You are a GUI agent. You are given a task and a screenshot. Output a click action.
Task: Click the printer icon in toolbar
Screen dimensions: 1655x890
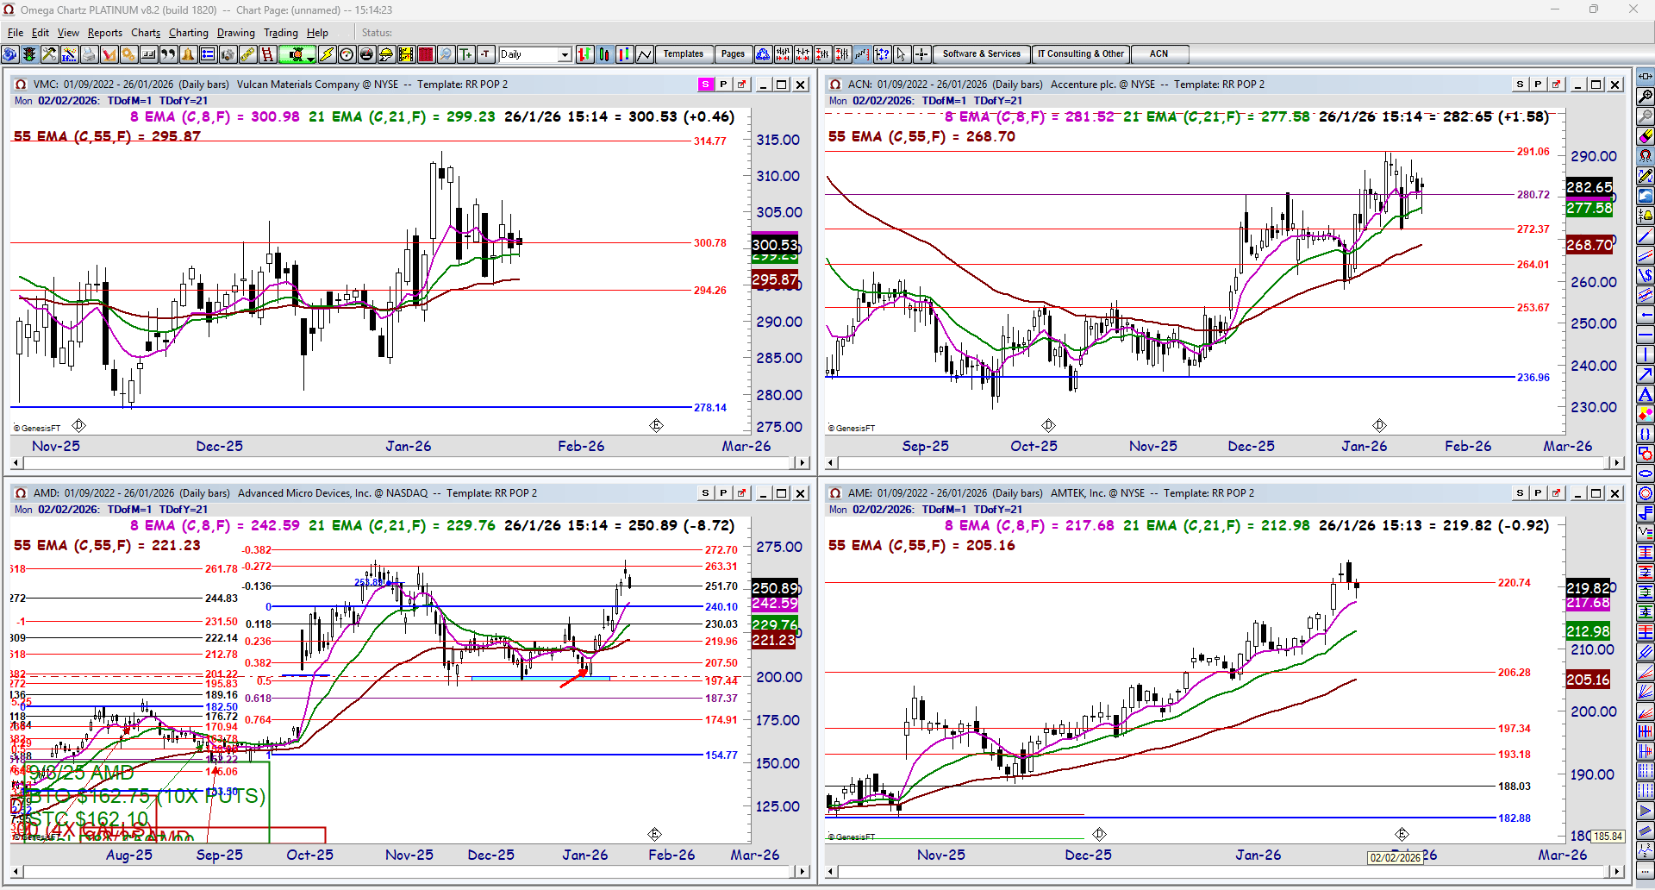point(89,54)
